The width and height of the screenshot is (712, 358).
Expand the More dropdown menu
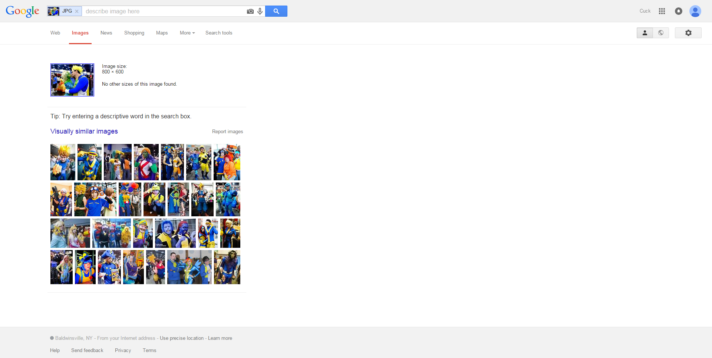pyautogui.click(x=187, y=33)
